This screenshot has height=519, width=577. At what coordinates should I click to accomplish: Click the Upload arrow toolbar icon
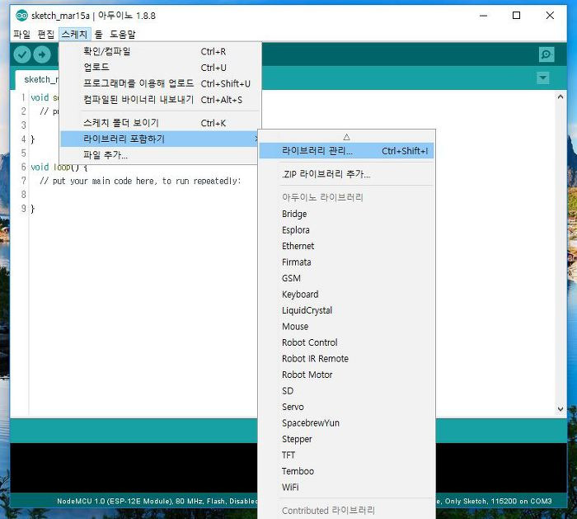(42, 55)
